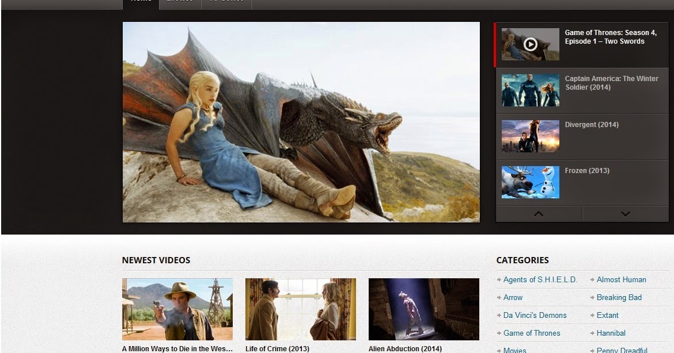
Task: Open Almost Human category
Action: pos(621,279)
